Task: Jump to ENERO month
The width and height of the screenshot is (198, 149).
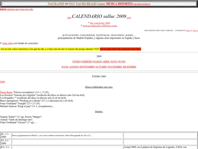Action: [77, 62]
